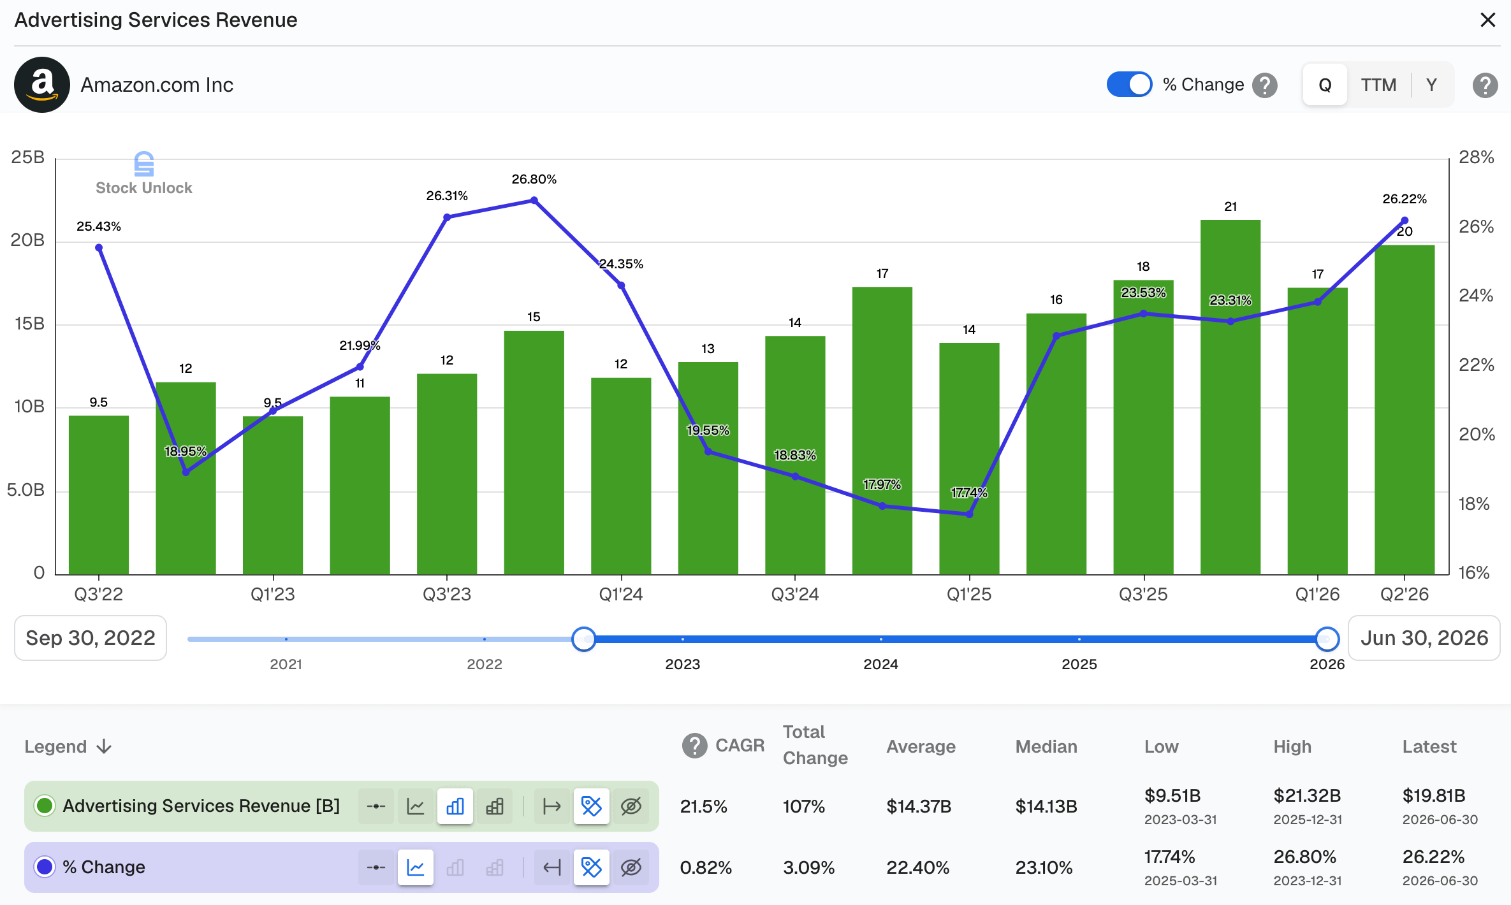
Task: Click the "$21.32B" high value
Action: [x=1307, y=795]
